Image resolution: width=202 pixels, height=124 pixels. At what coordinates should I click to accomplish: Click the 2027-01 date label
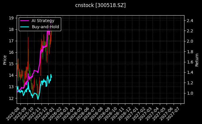(131, 114)
